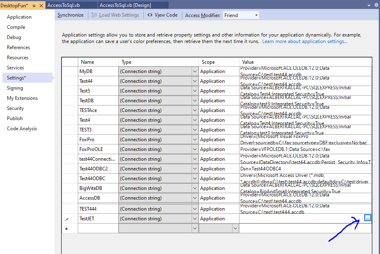
Task: Select the TEST444 name cell
Action: (x=98, y=209)
